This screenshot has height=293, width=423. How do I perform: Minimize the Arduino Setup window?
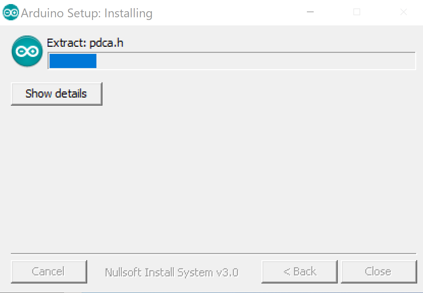coord(310,13)
